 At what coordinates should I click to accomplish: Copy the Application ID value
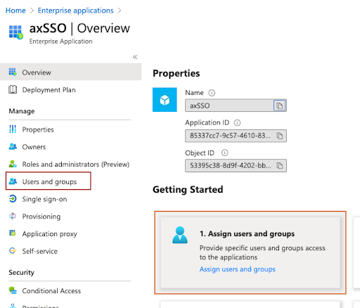point(279,136)
